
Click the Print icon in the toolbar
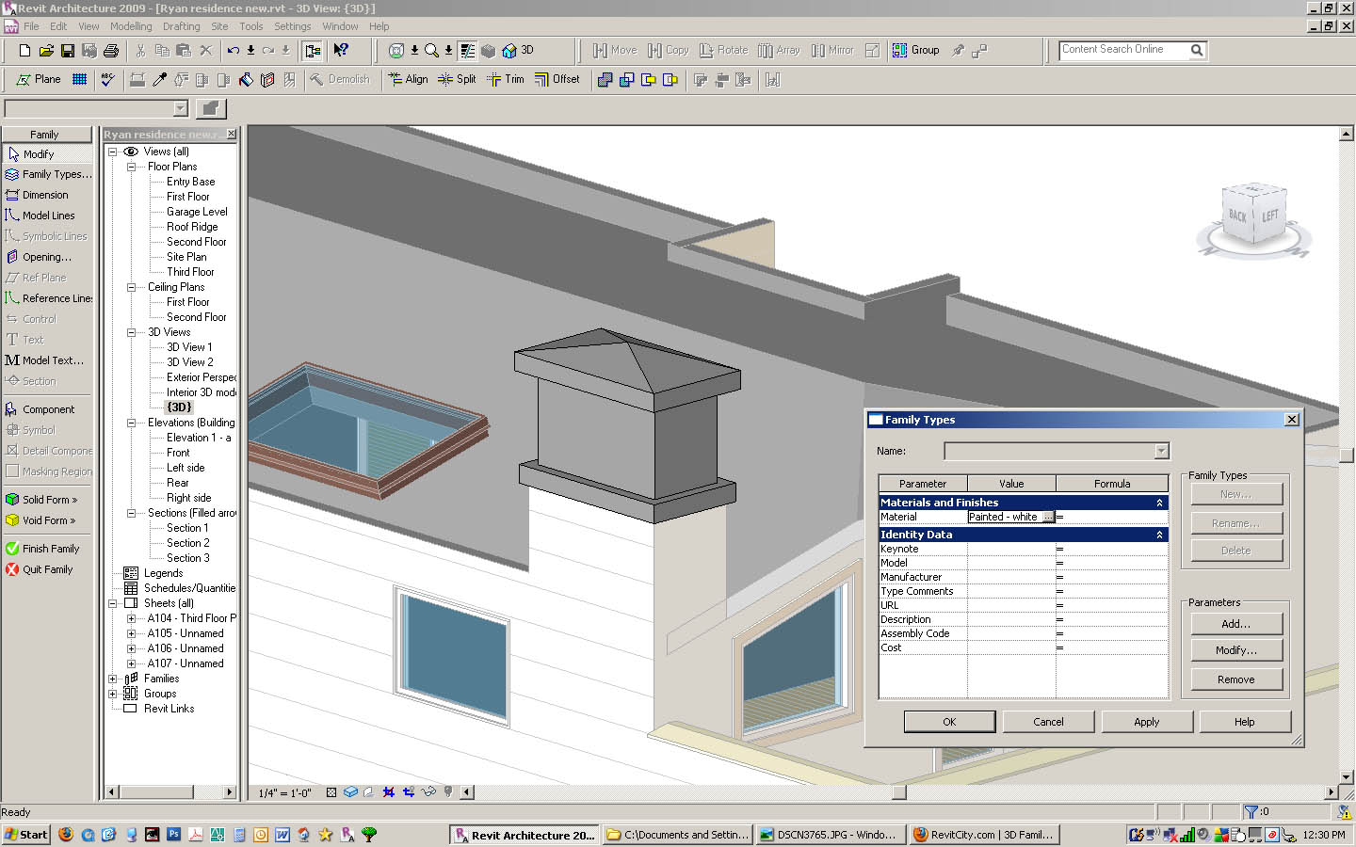111,51
